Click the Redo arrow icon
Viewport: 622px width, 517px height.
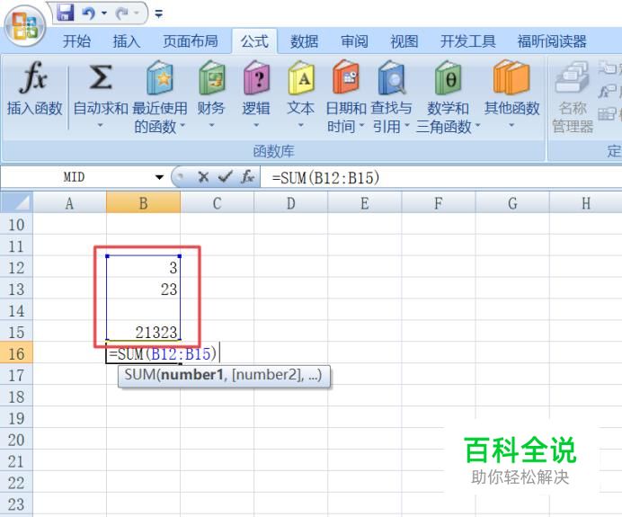tap(121, 13)
